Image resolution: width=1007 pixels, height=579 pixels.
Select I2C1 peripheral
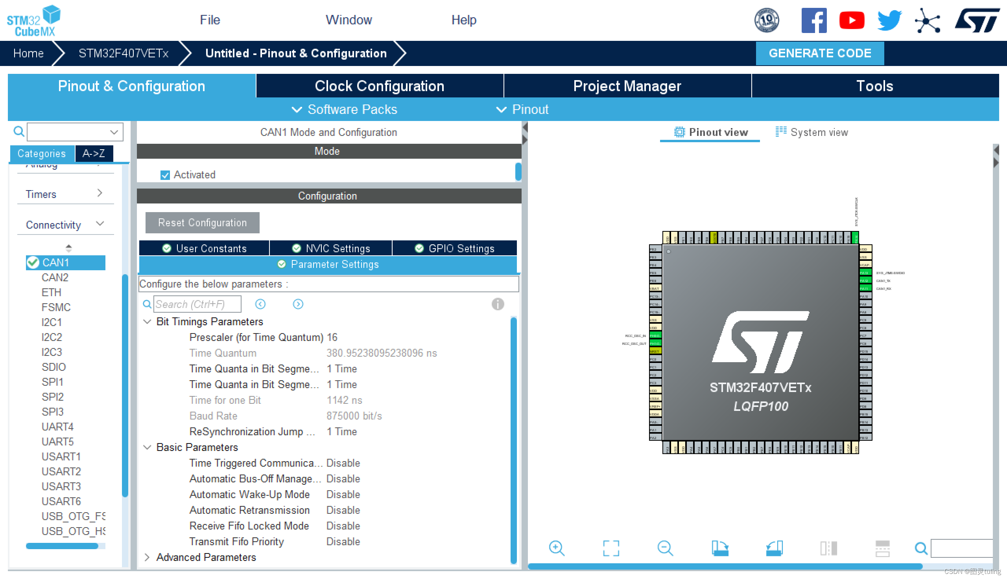[52, 322]
